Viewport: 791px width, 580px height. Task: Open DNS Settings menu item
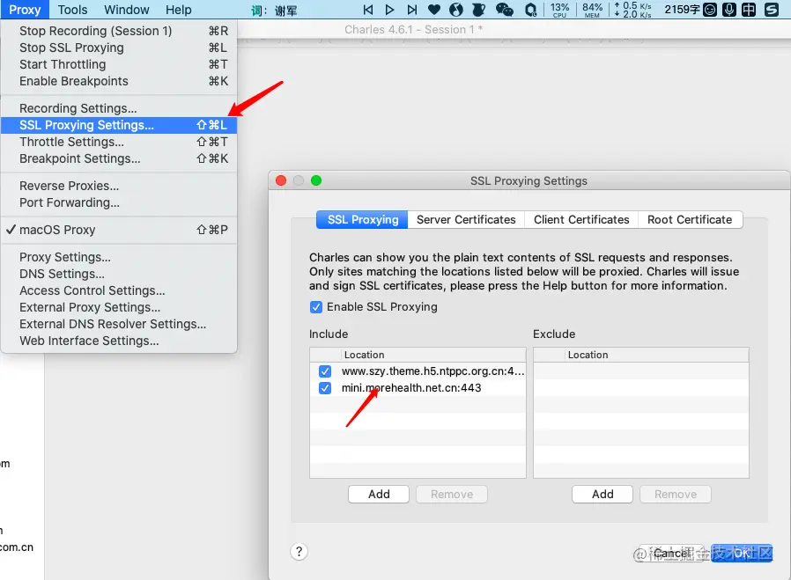pyautogui.click(x=119, y=274)
